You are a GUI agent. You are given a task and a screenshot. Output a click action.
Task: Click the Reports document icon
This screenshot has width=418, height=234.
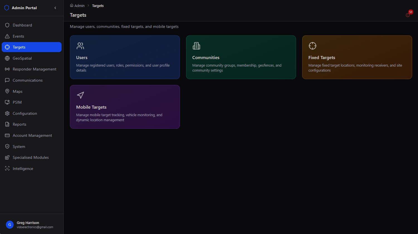(7, 124)
